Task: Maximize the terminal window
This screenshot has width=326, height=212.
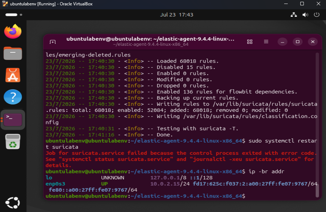Action: [297, 42]
